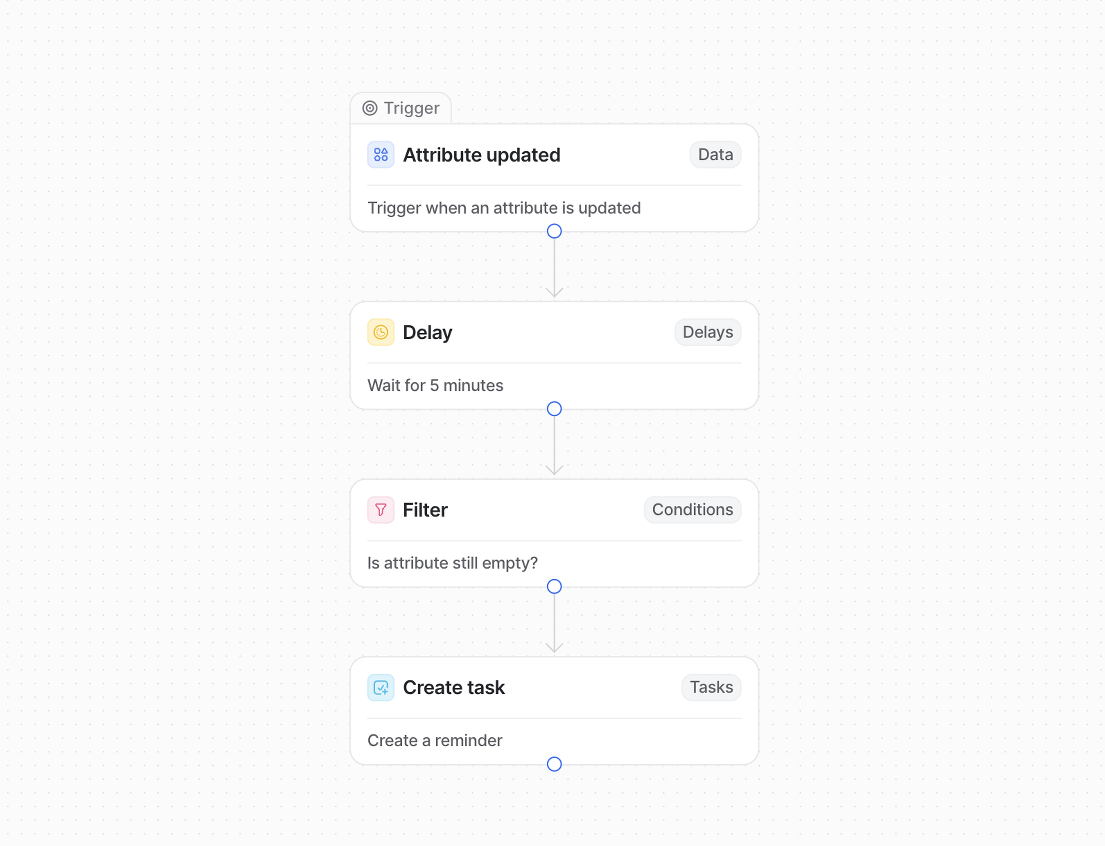The image size is (1105, 846).
Task: Click the Trigger target icon
Action: pyautogui.click(x=370, y=108)
